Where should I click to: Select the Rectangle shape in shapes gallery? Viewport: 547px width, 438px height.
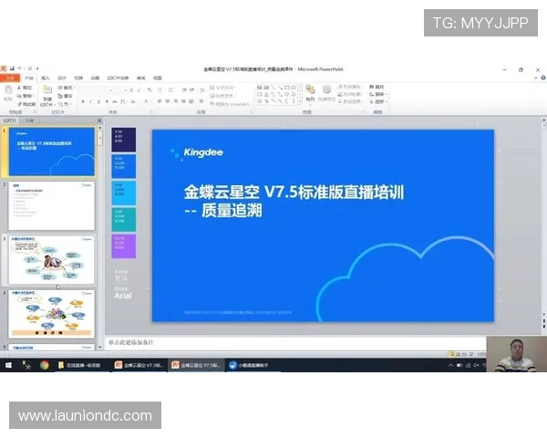287,88
